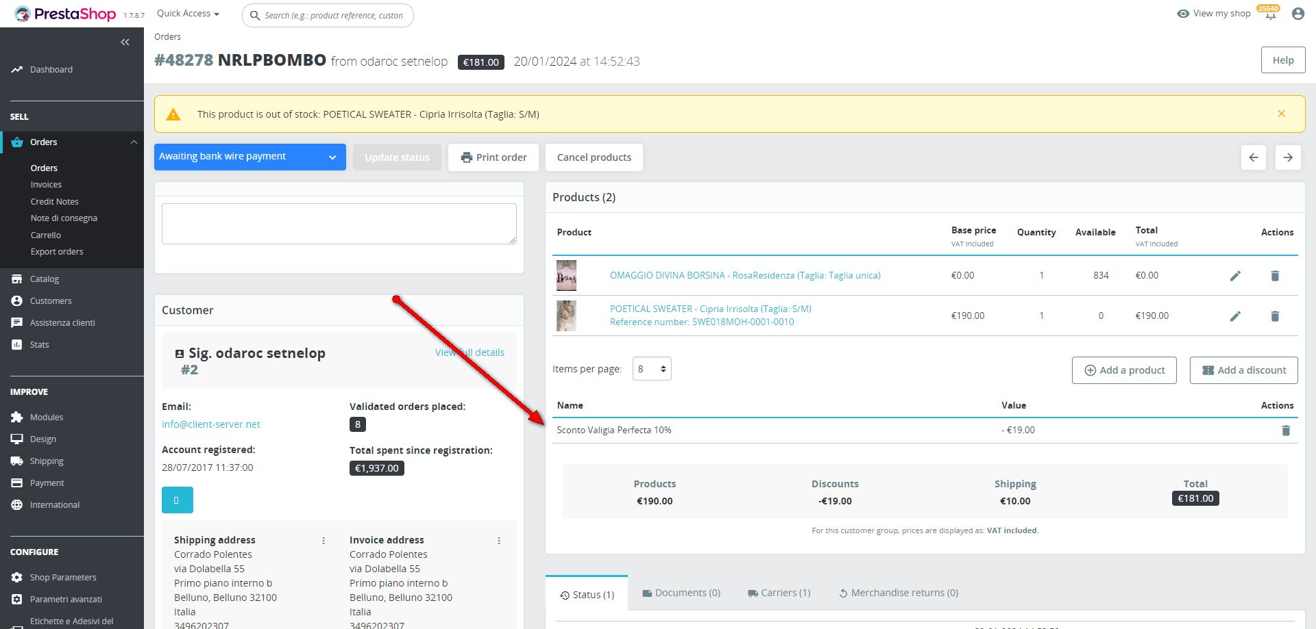The image size is (1316, 629).
Task: Dismiss the out of stock warning
Action: [x=1282, y=114]
